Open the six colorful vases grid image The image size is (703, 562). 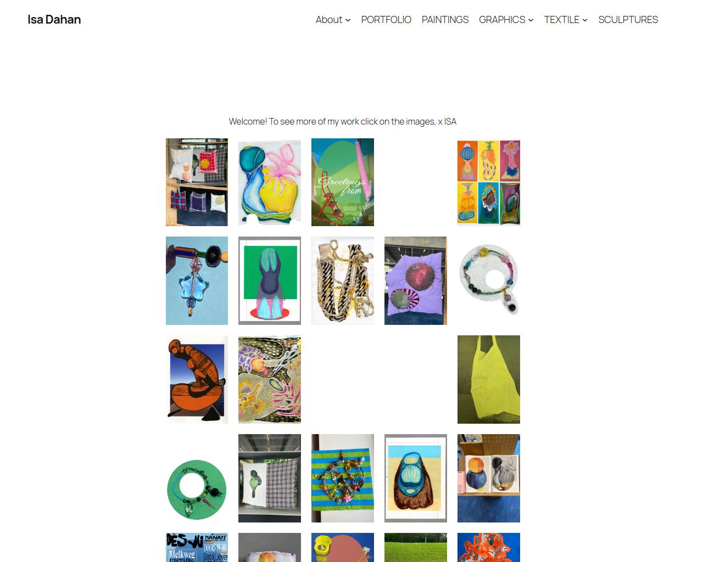(489, 183)
